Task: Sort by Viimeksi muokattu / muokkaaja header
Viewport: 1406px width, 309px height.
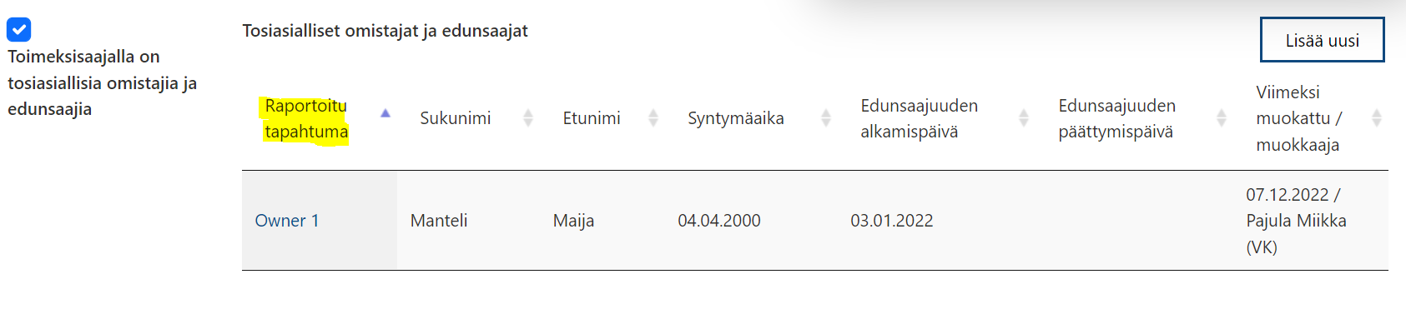Action: [1298, 118]
